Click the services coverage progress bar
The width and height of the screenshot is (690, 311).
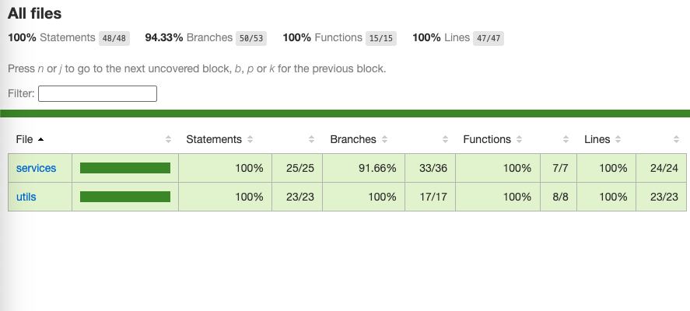pyautogui.click(x=125, y=168)
